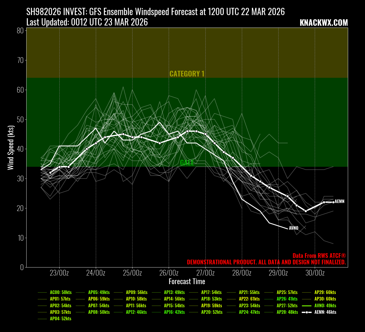This screenshot has height=332, width=365.
Task: Click the AVNO label at the line's end
Action: click(x=294, y=228)
